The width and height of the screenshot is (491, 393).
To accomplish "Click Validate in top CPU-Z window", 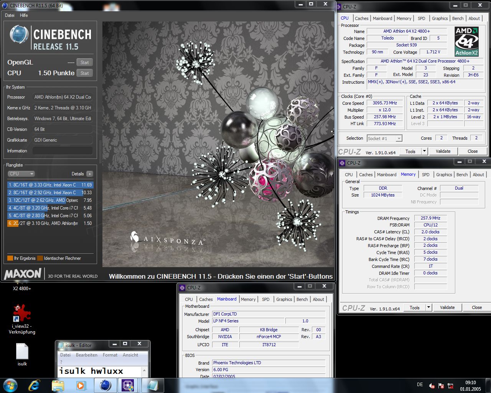I will [443, 151].
